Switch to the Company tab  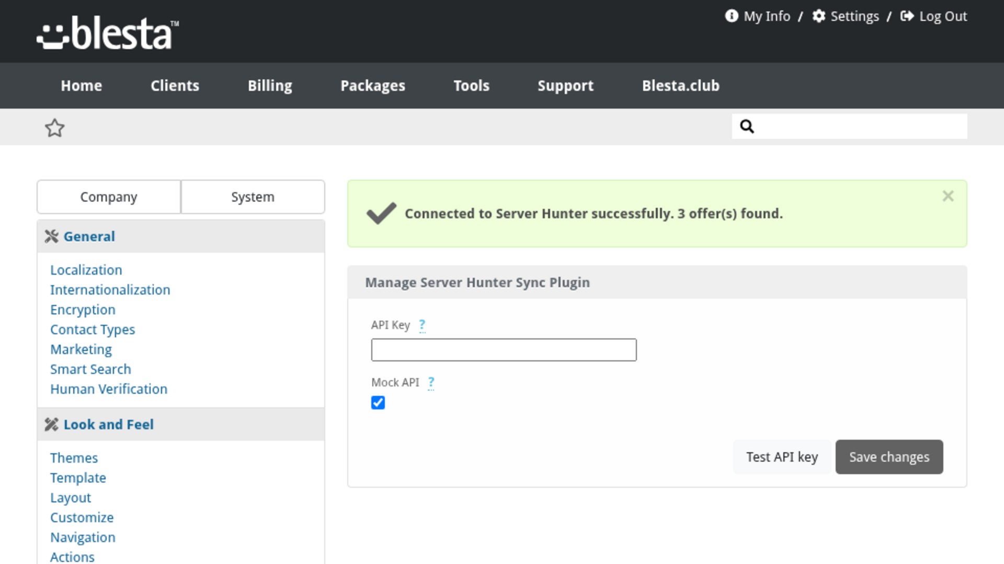pos(109,197)
